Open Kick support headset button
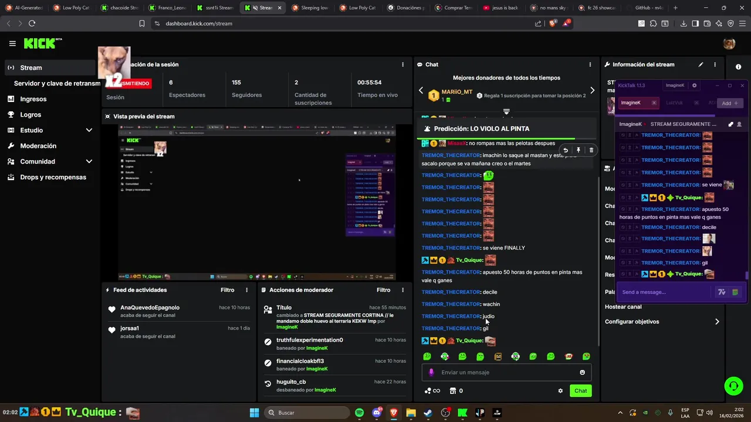The width and height of the screenshot is (751, 422). click(x=733, y=386)
